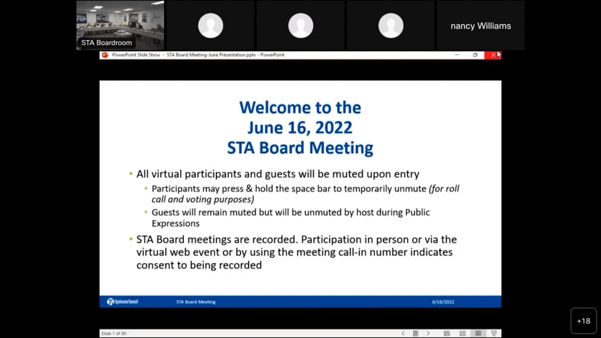Viewport: 601px width, 338px height.
Task: Click the PowerPoint logo in the title bar
Action: point(105,55)
